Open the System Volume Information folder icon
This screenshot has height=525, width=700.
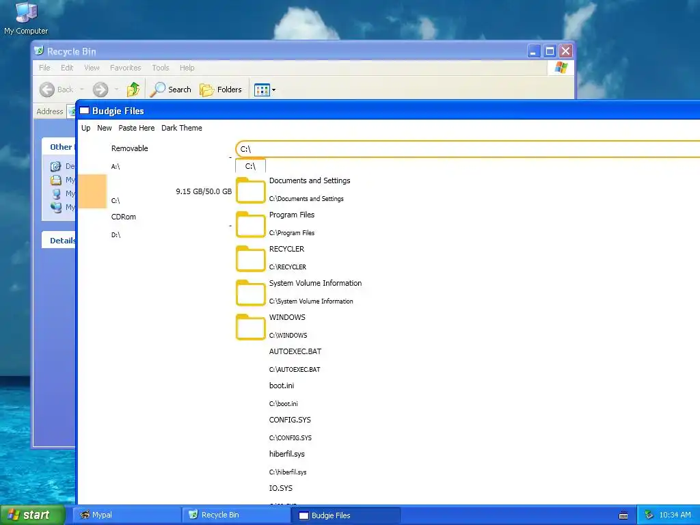pos(250,293)
